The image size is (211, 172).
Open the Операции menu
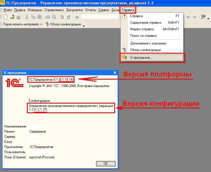pos(35,10)
